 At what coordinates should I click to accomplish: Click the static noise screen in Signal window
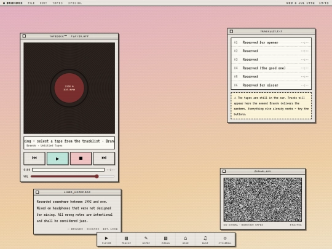pos(263,200)
